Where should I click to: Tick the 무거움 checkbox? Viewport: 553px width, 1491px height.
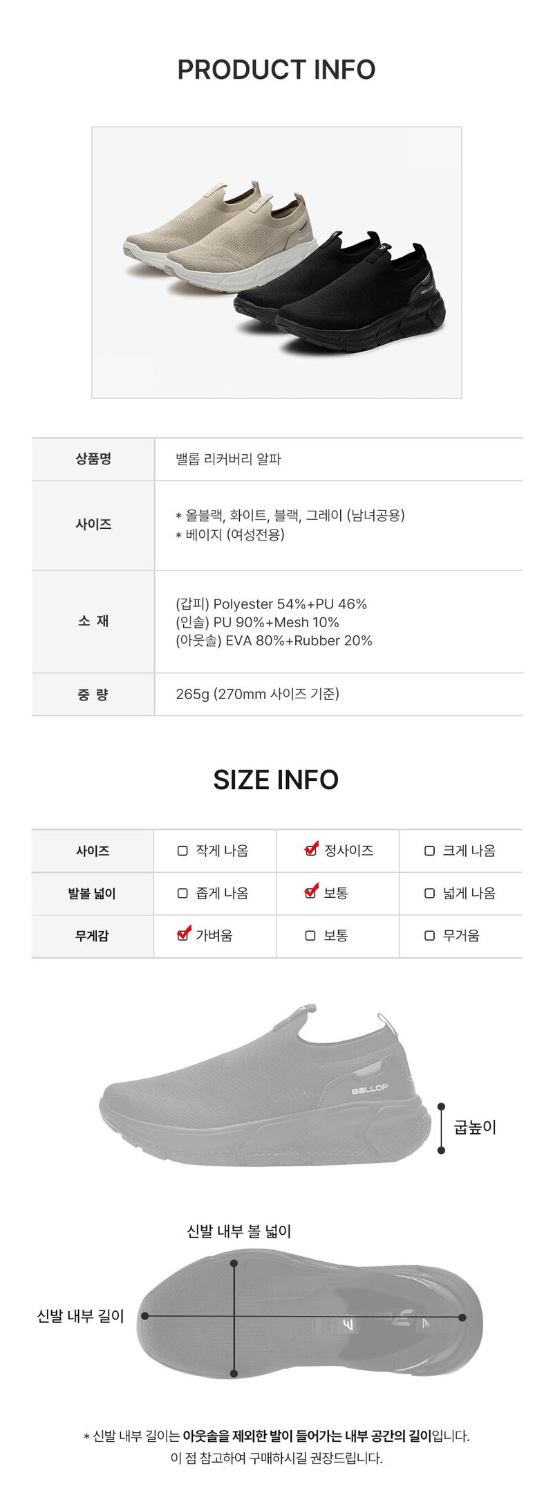click(429, 936)
